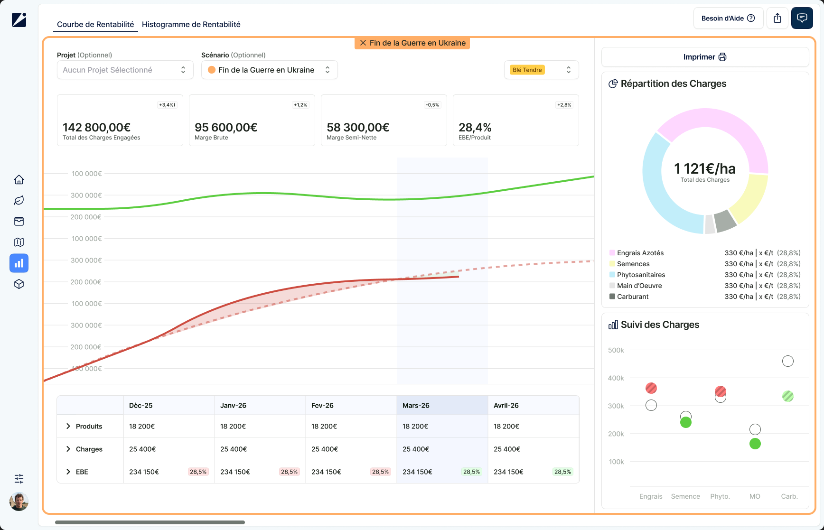Click the printer icon in Imprimer button
The height and width of the screenshot is (530, 824).
click(722, 57)
